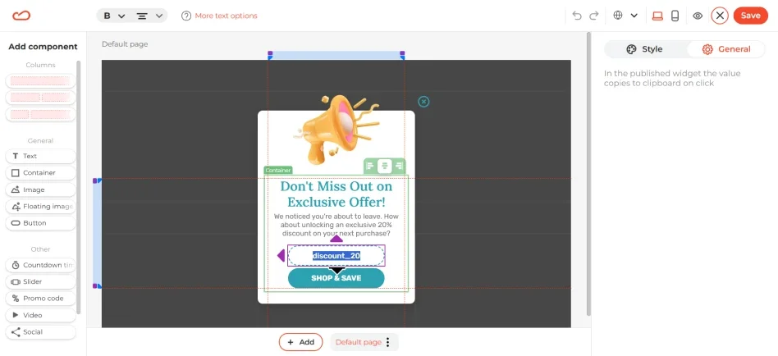Viewport: 778px width, 356px height.
Task: Select the narrow-wide two column layout
Action: (x=40, y=114)
